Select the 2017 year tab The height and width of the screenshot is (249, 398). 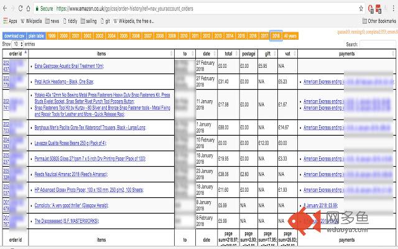coord(264,36)
